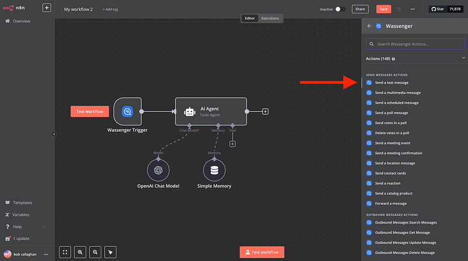Image resolution: width=468 pixels, height=261 pixels.
Task: Click the fit-to-view zoom icon
Action: (66, 252)
